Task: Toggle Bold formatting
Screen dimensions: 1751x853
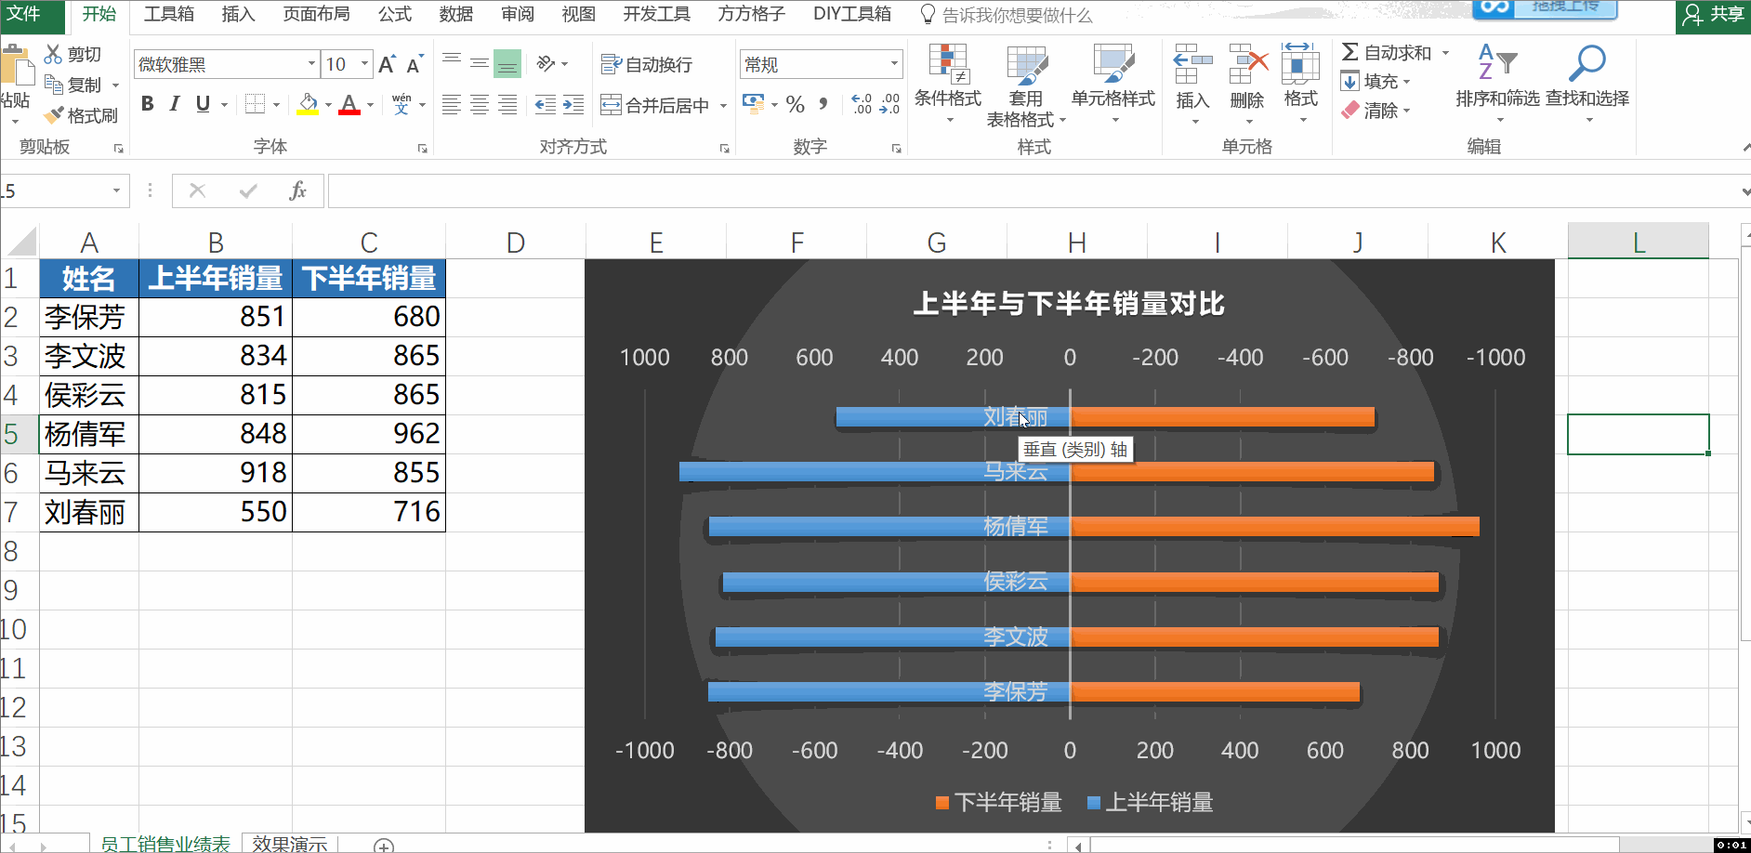Action: click(147, 104)
